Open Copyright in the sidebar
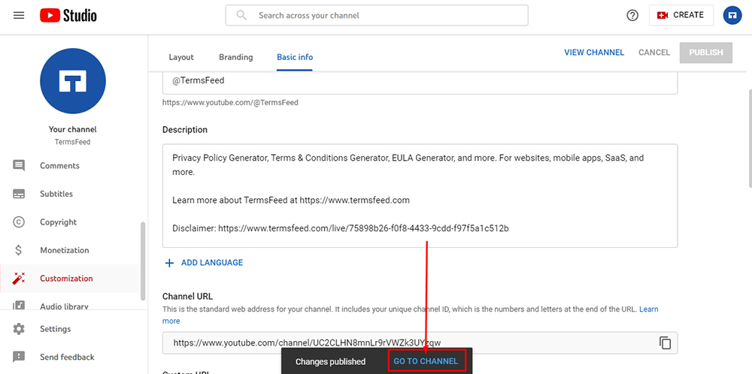Image resolution: width=752 pixels, height=374 pixels. click(x=69, y=222)
